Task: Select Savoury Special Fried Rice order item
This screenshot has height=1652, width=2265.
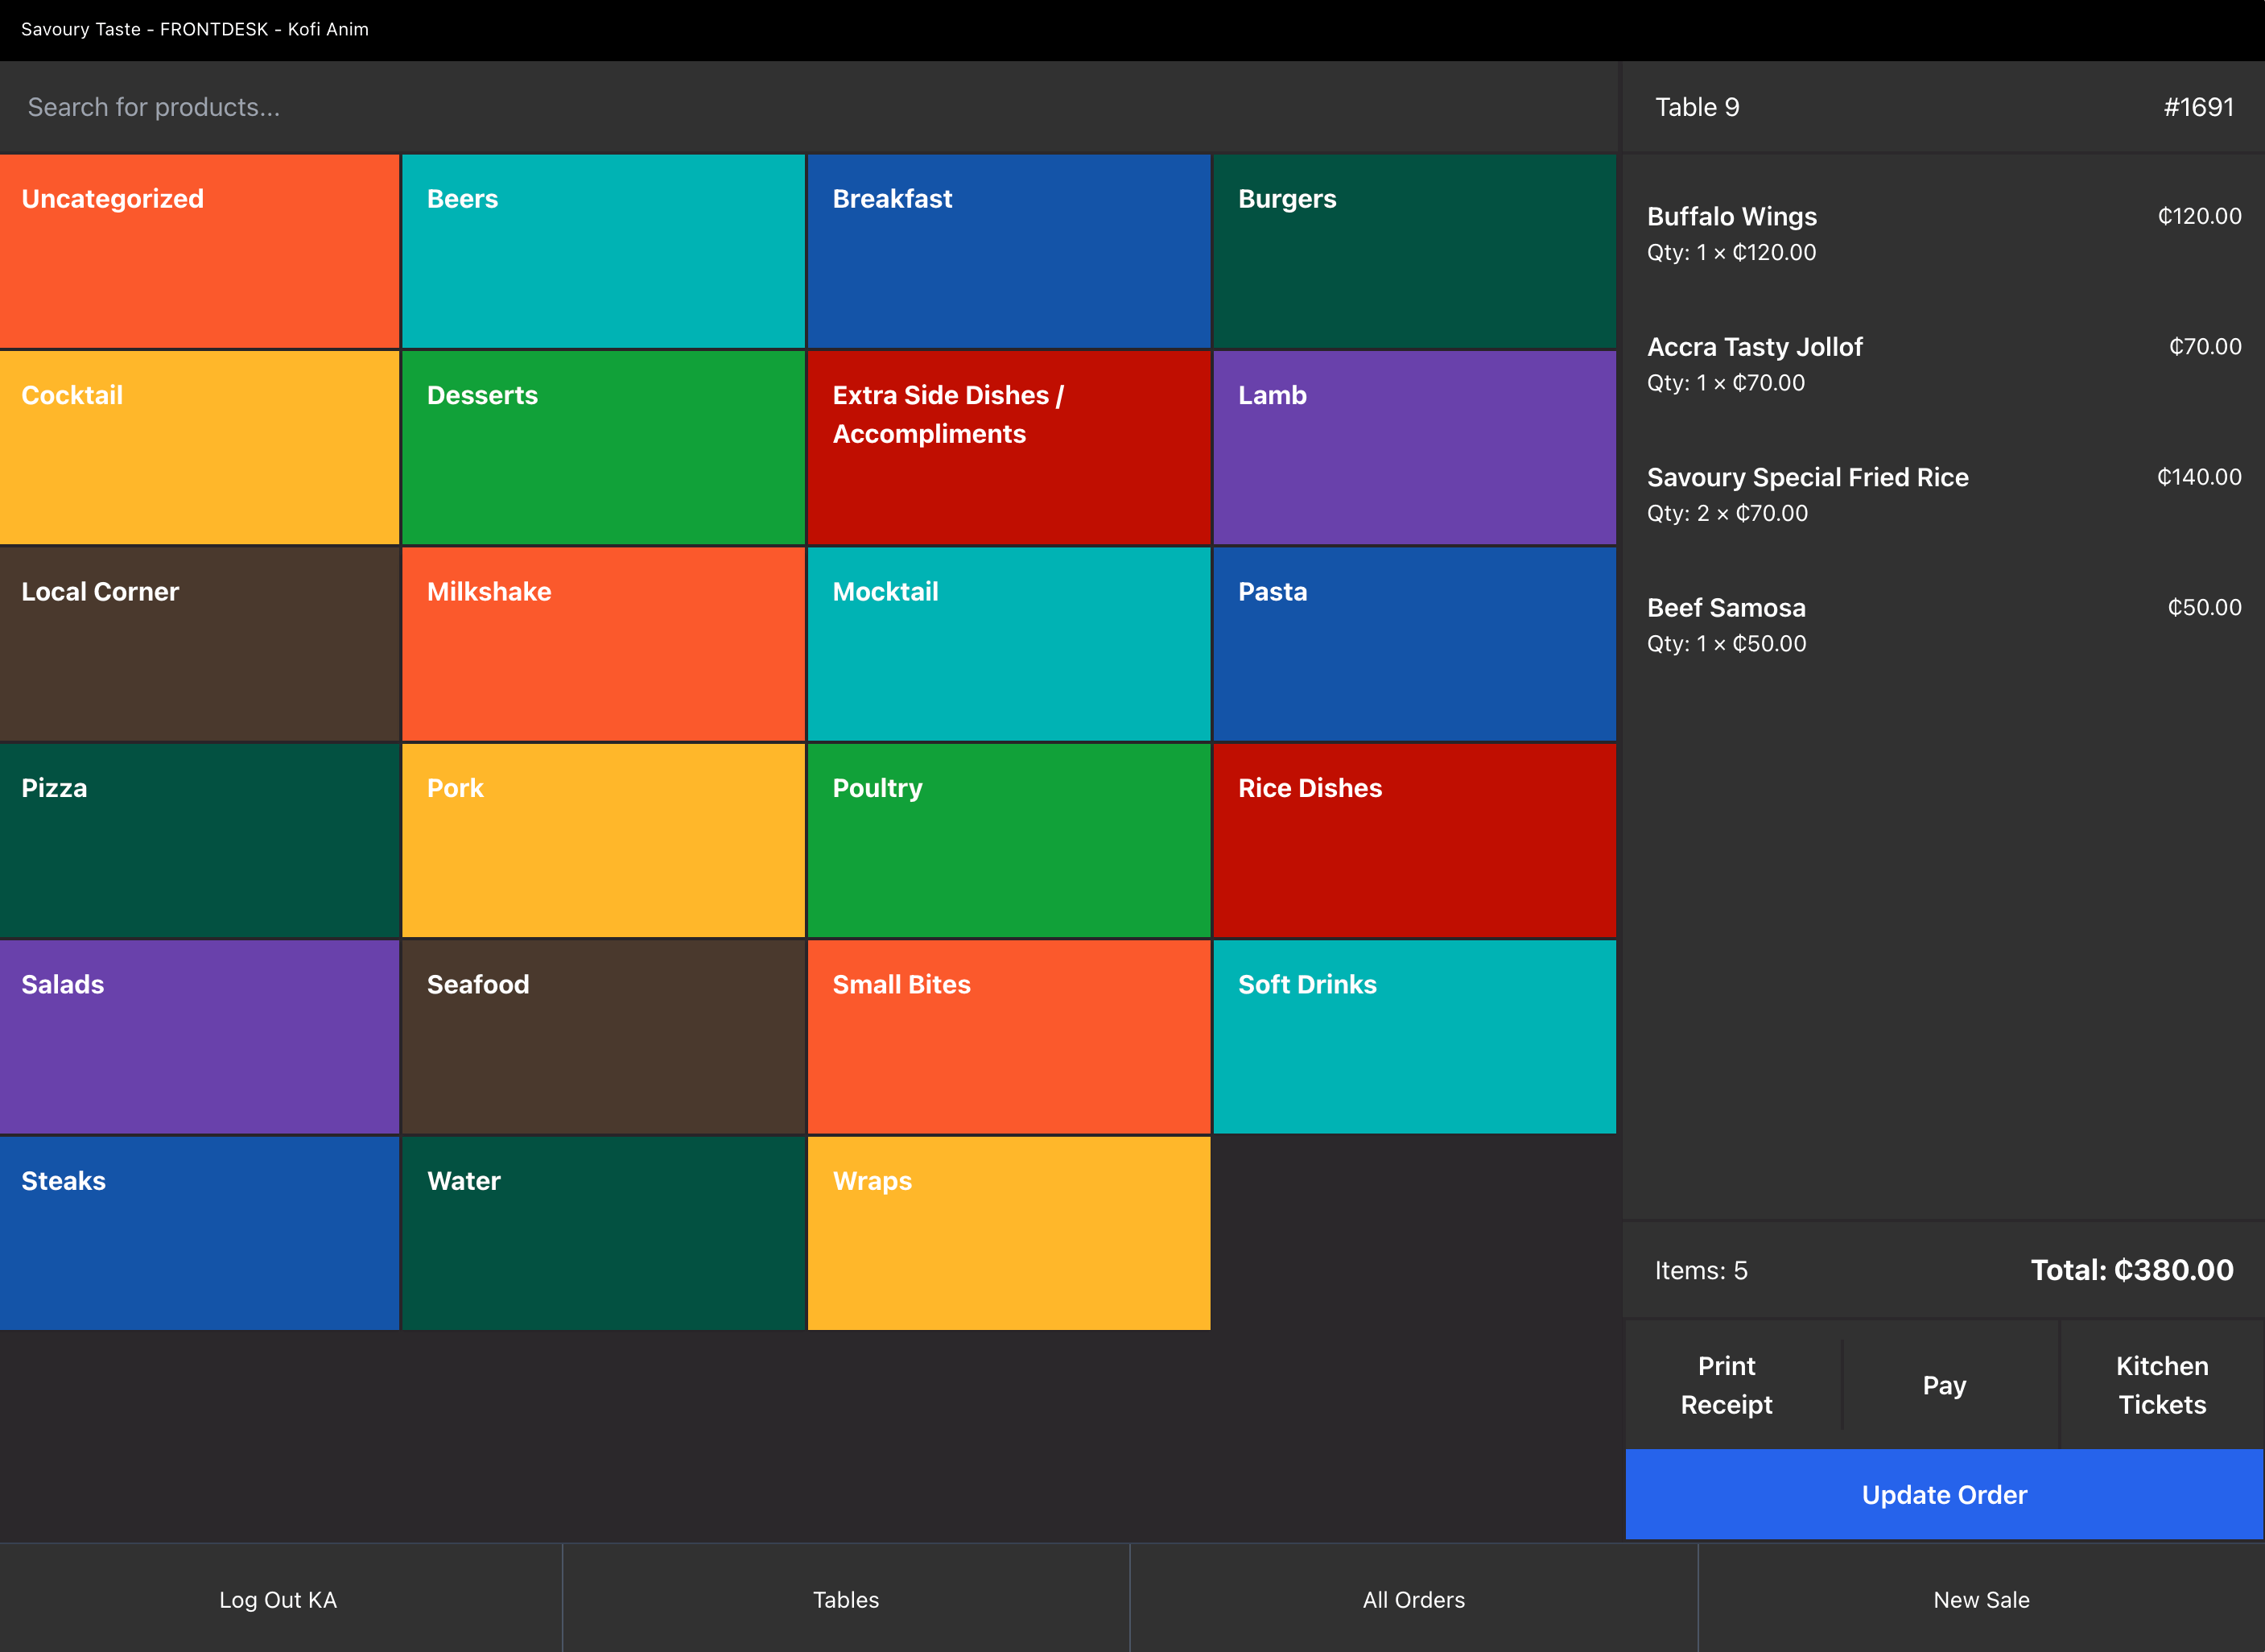Action: 1943,494
